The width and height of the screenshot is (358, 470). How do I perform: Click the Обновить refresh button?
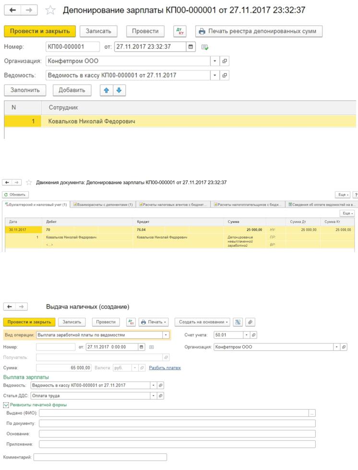point(15,195)
